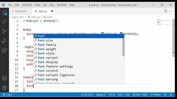Choose the font-family suggestion

coord(78,45)
